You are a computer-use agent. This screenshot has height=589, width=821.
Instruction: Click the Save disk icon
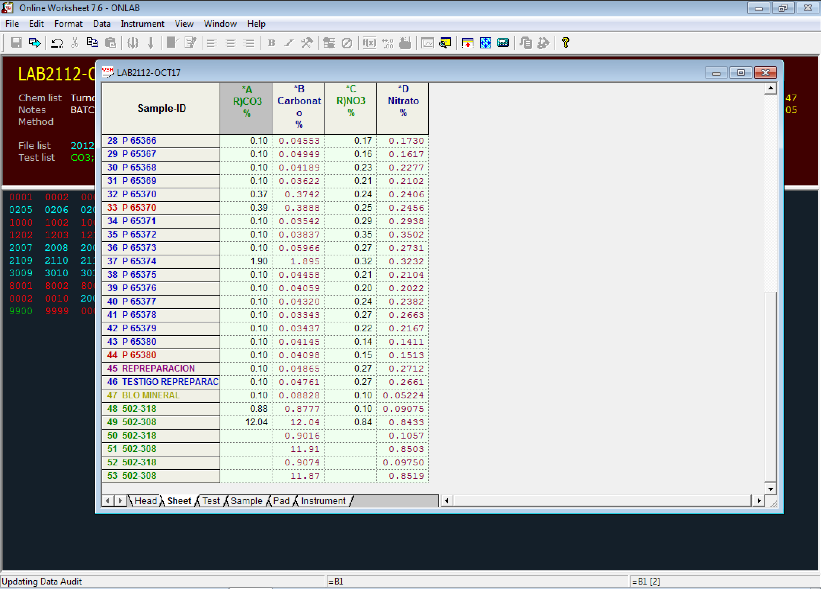click(16, 43)
